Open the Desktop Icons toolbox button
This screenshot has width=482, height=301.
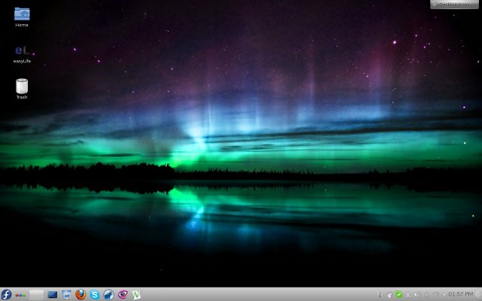[454, 5]
